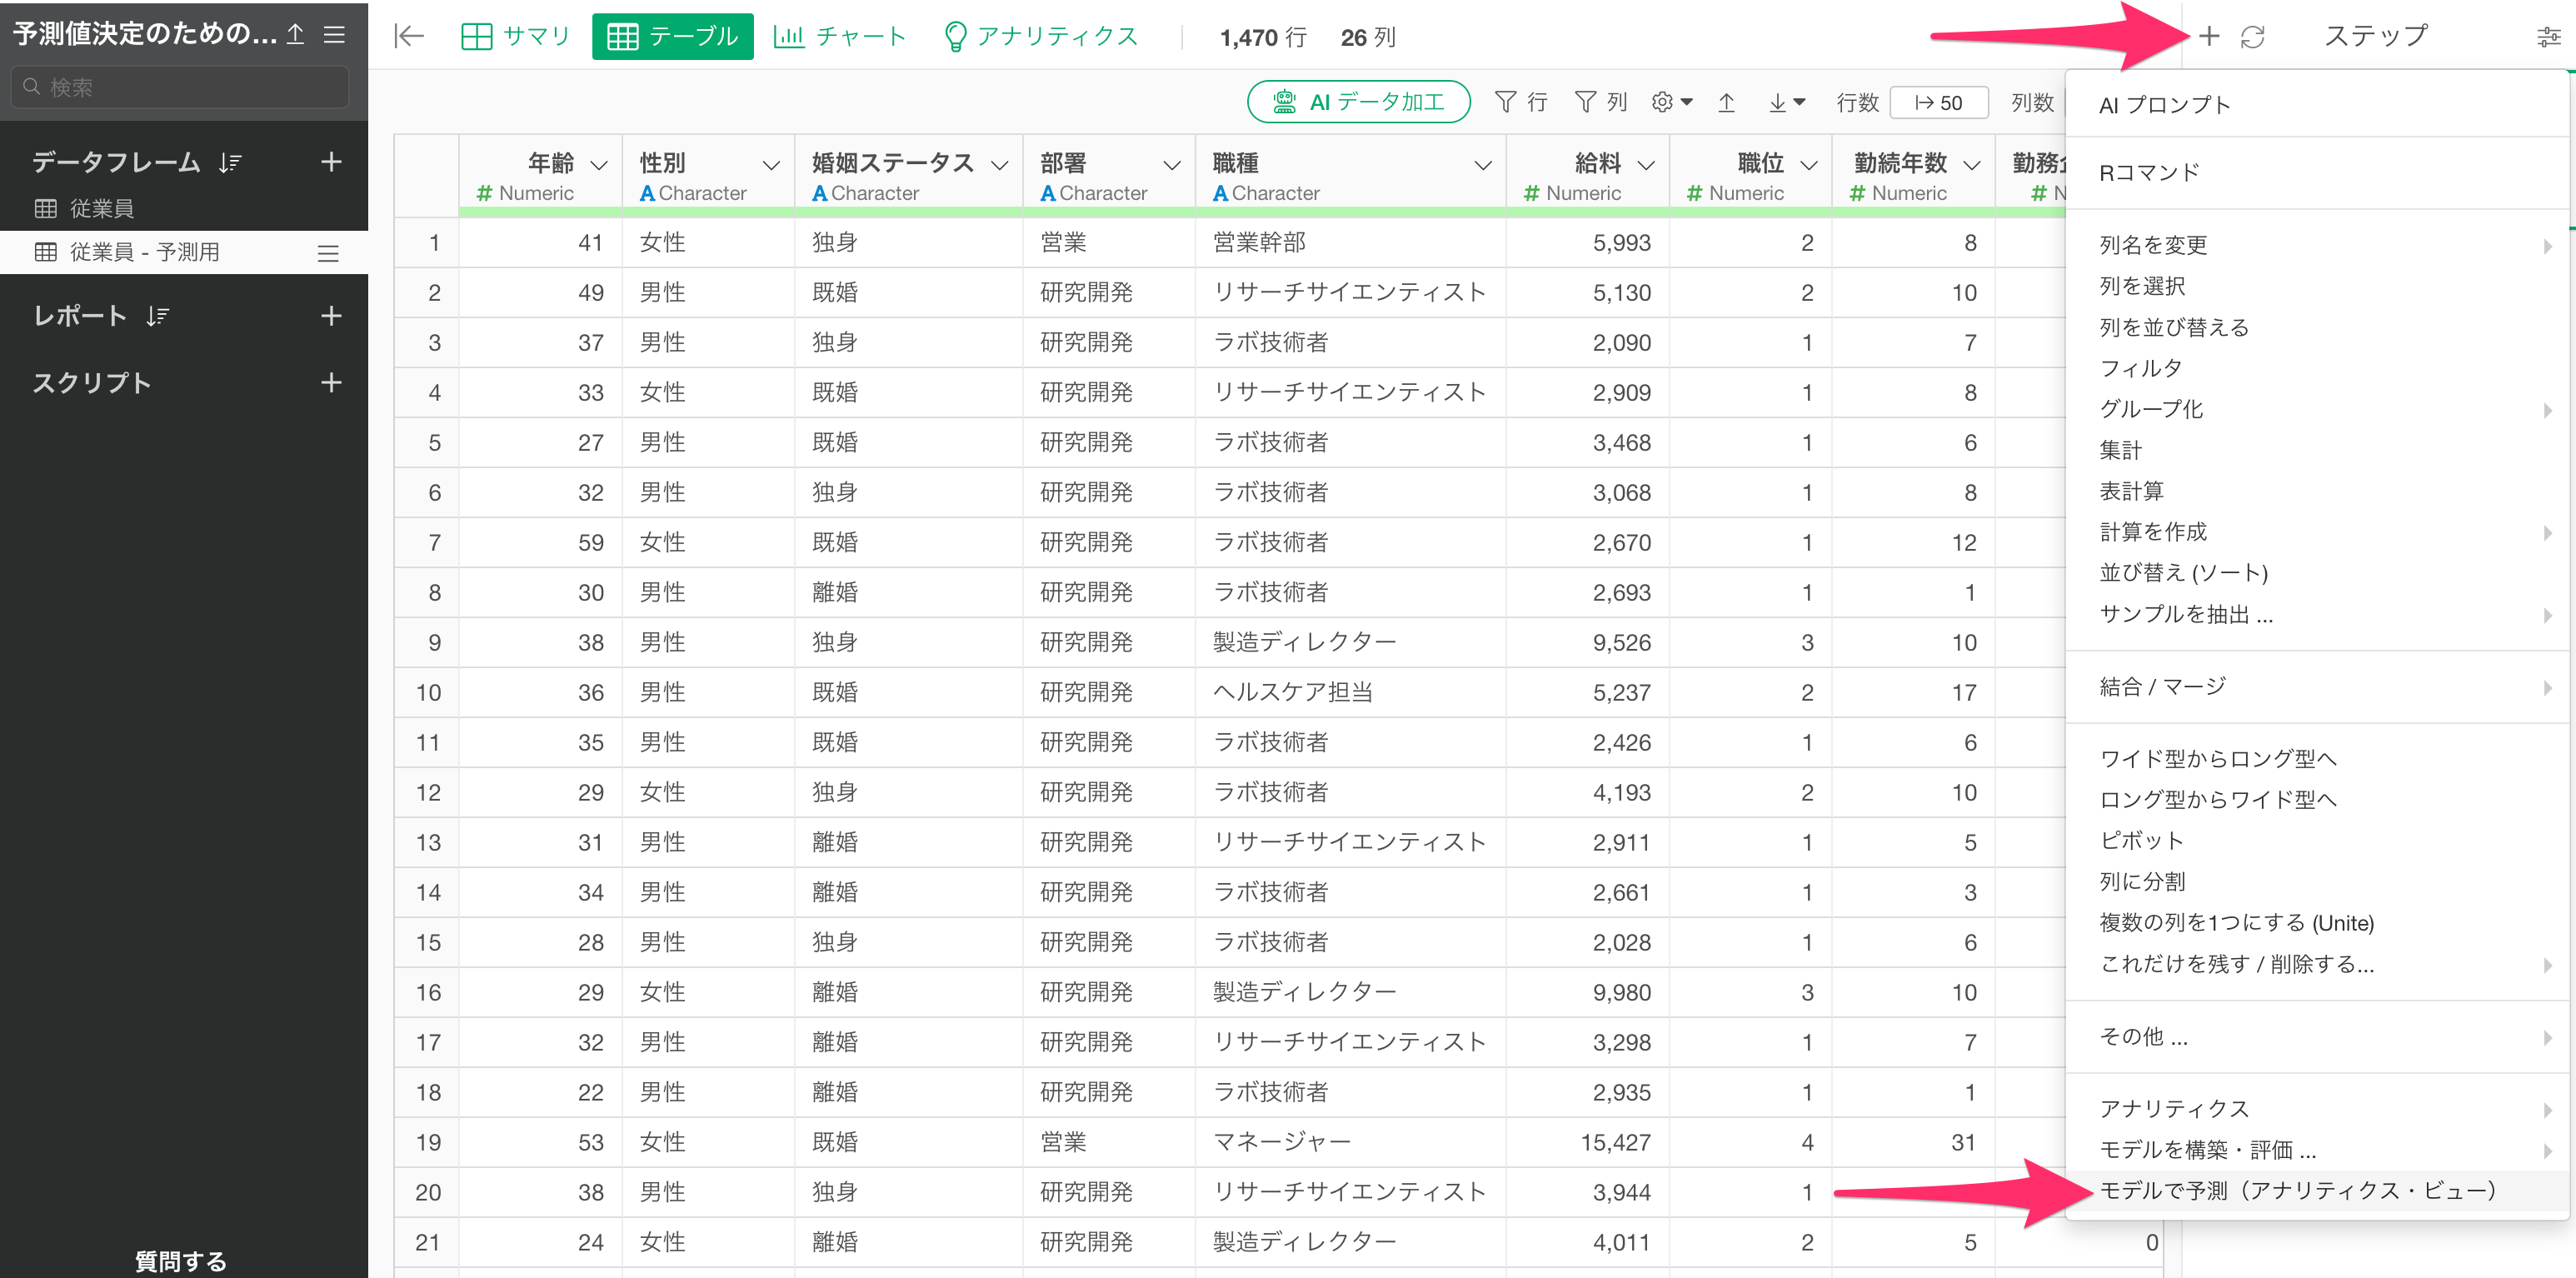
Task: Switch to the サマリ tab
Action: (x=515, y=37)
